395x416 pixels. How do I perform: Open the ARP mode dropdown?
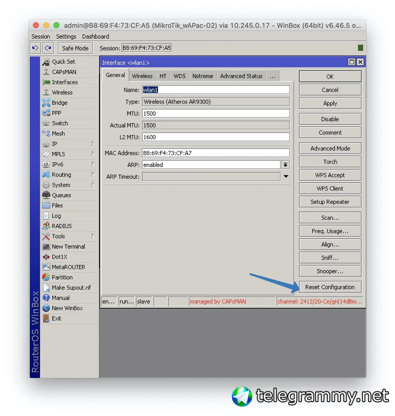tap(285, 165)
